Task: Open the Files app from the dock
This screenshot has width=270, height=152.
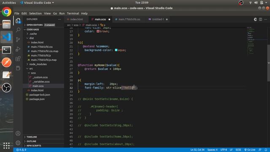Action: pos(7,24)
